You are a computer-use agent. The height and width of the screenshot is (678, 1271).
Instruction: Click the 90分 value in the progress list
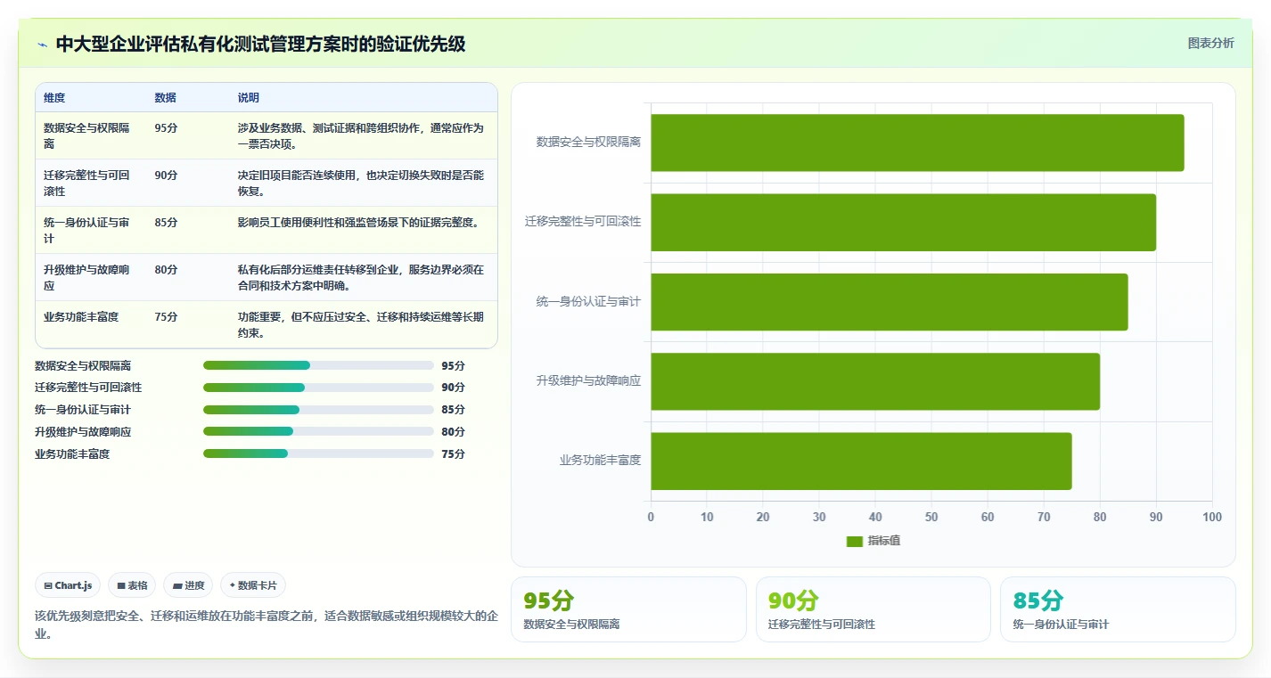point(454,388)
